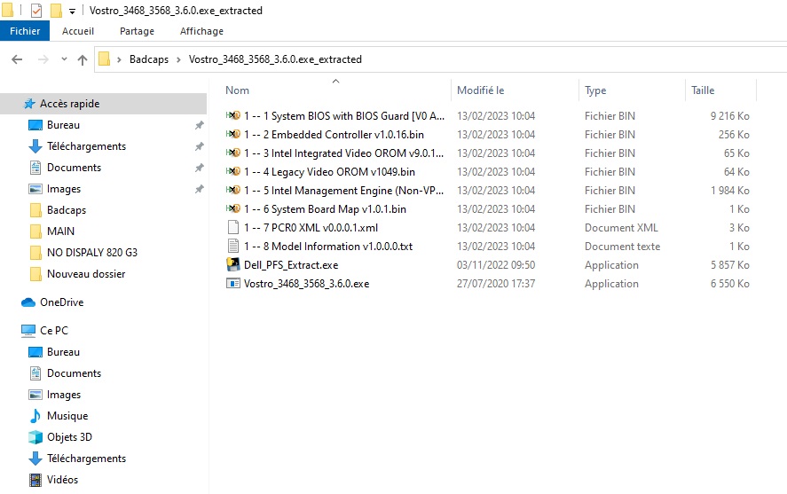Switch to the Affichage ribbon tab
Viewport: 787px width, 494px height.
pos(201,31)
